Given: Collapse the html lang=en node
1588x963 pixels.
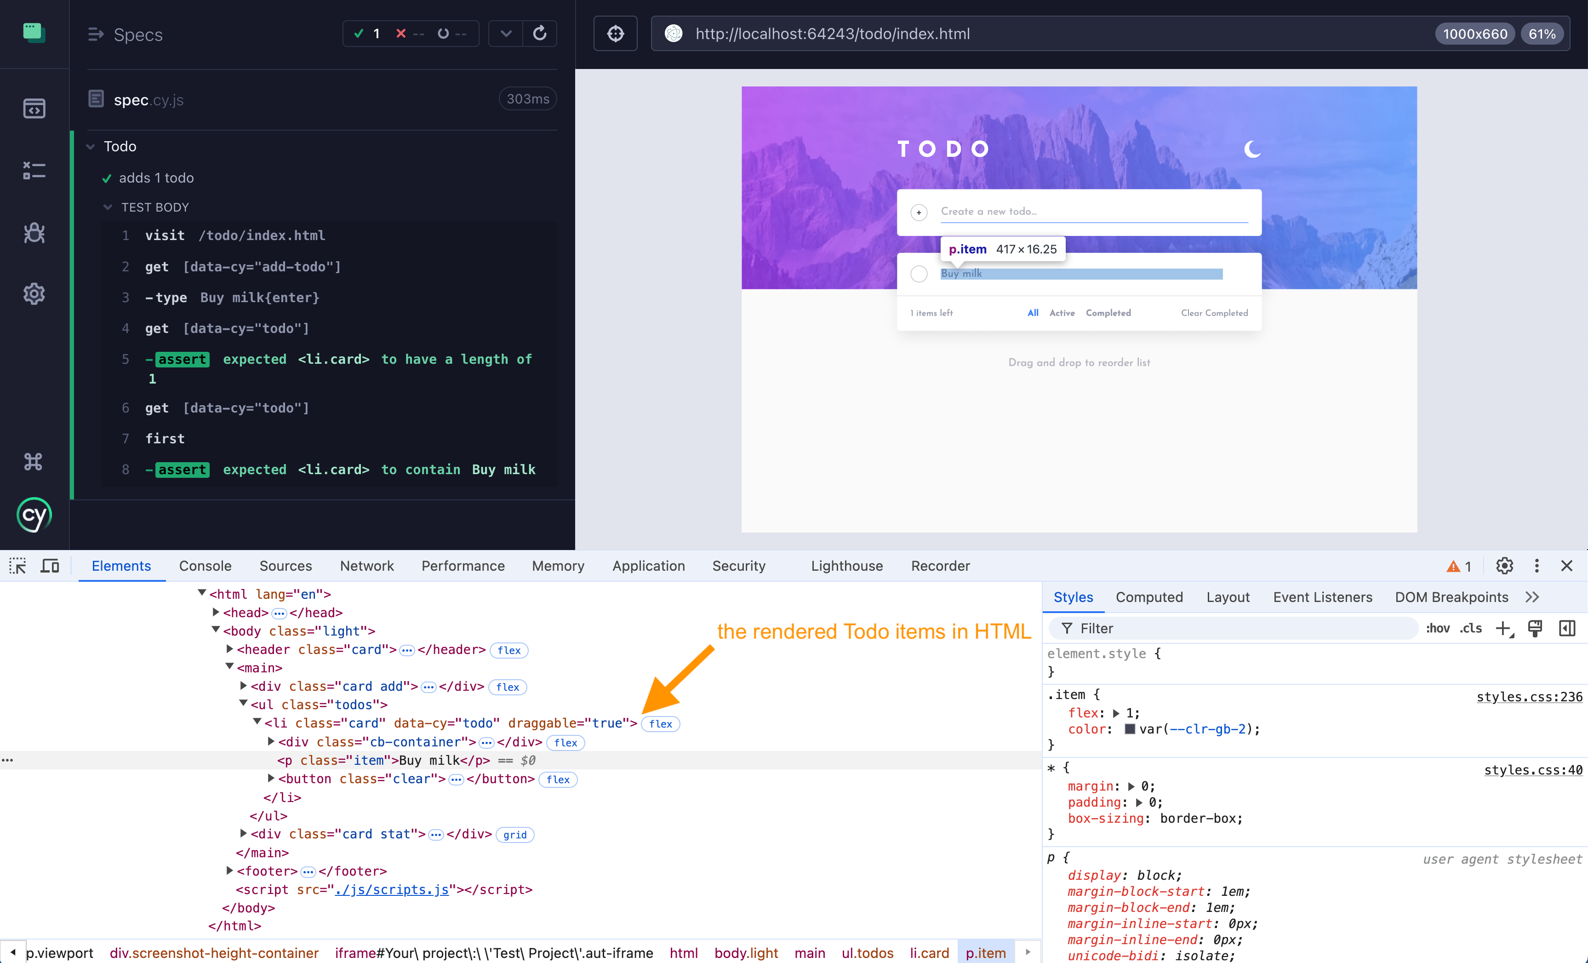Looking at the screenshot, I should [202, 593].
